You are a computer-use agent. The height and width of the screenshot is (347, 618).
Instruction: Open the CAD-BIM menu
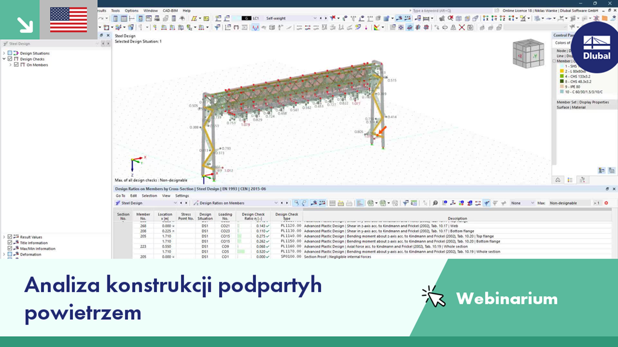pos(170,11)
